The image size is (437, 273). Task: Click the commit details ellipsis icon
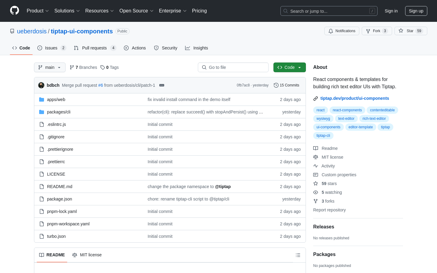162,85
